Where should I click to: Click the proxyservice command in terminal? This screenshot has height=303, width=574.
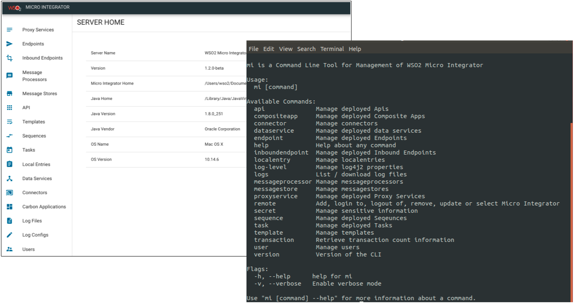pos(276,196)
